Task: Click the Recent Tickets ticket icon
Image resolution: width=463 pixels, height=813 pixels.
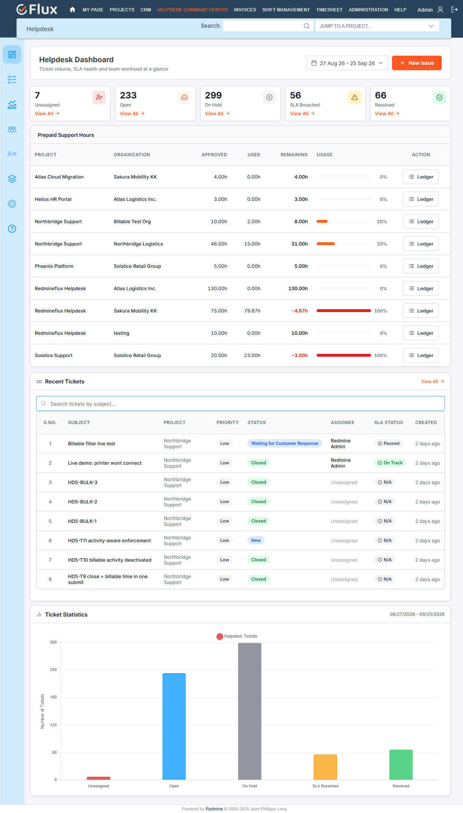Action: click(x=39, y=382)
